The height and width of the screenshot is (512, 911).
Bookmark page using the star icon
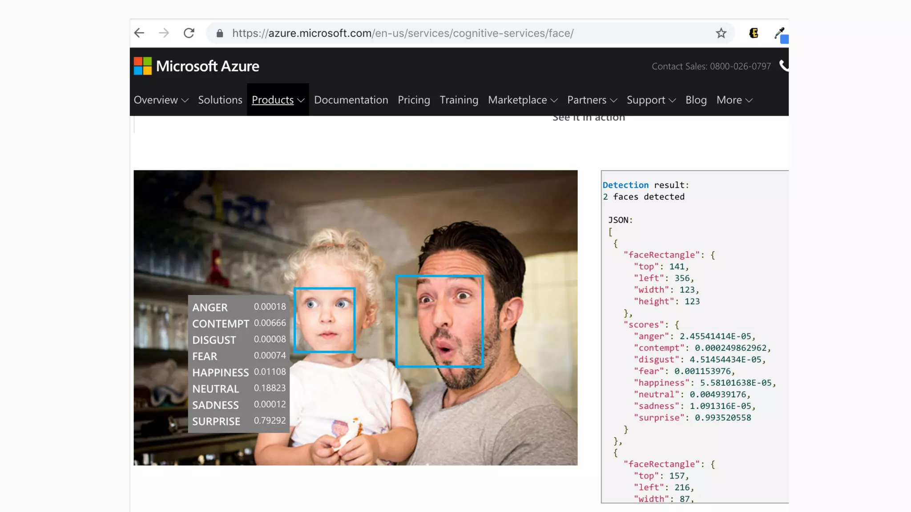[721, 33]
